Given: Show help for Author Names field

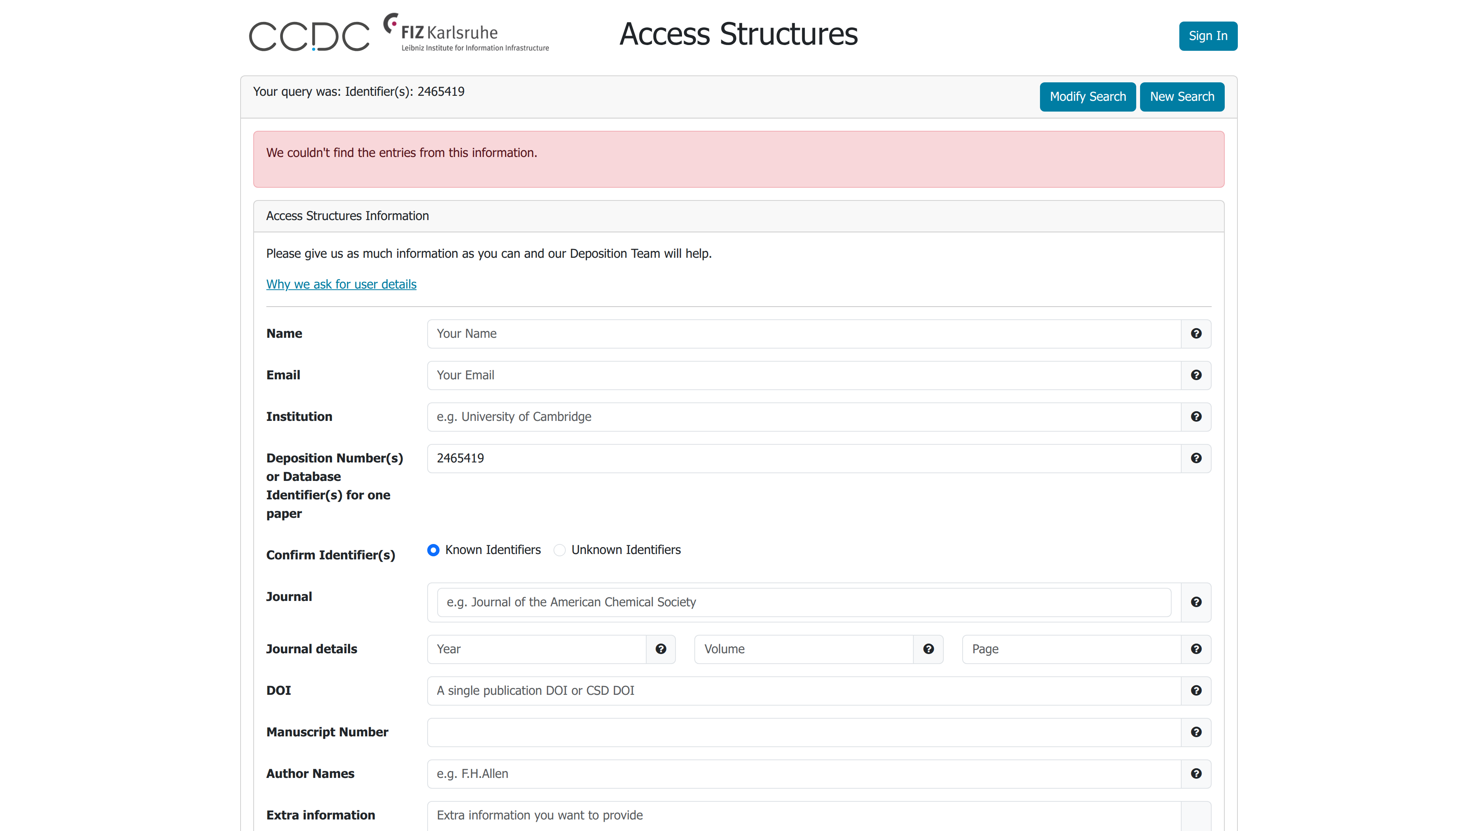Looking at the screenshot, I should point(1196,774).
